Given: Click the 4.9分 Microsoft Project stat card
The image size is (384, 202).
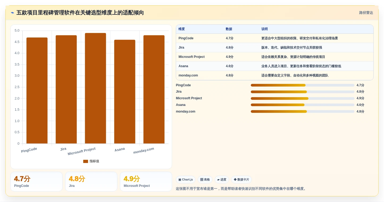Looking at the screenshot, I should (146, 182).
